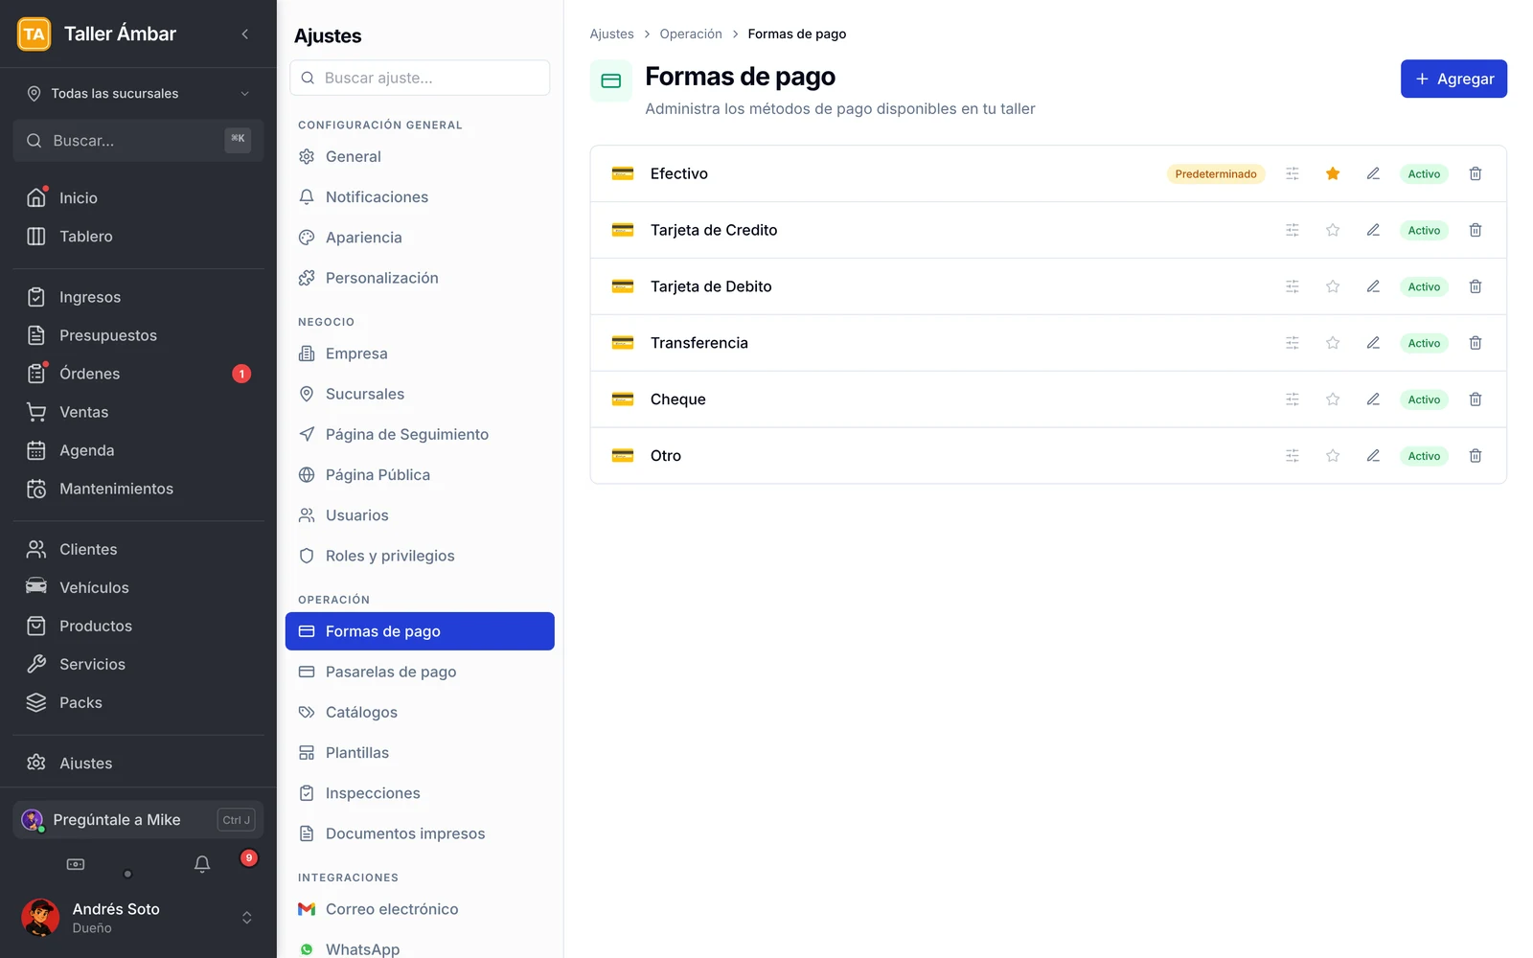Delete the Transferencia payment method
This screenshot has width=1533, height=958.
[x=1475, y=343]
